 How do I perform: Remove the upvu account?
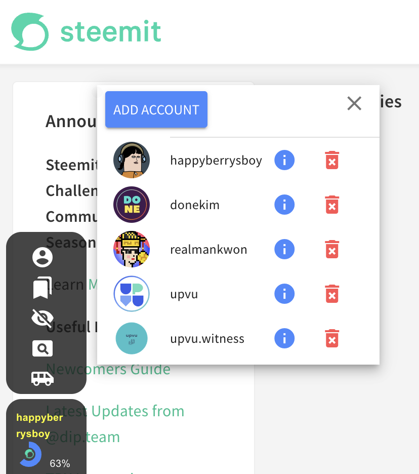pos(332,294)
